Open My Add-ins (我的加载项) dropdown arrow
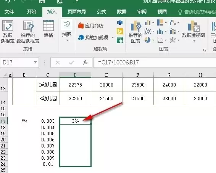This screenshot has width=216, height=173. [x=113, y=37]
